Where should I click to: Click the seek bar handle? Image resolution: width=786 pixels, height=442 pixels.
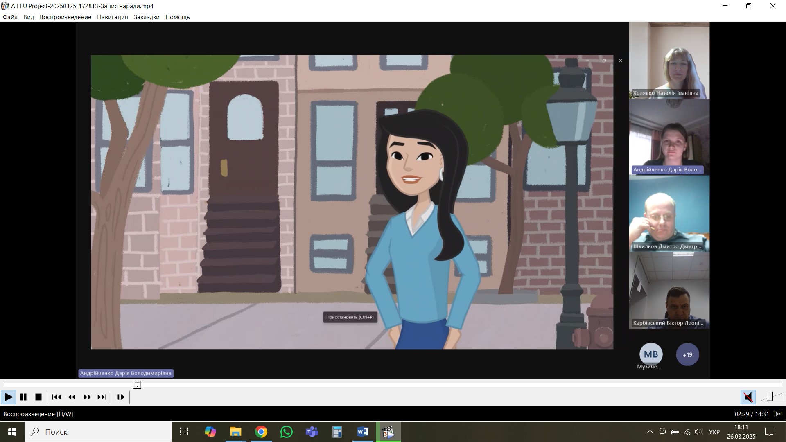(x=138, y=385)
